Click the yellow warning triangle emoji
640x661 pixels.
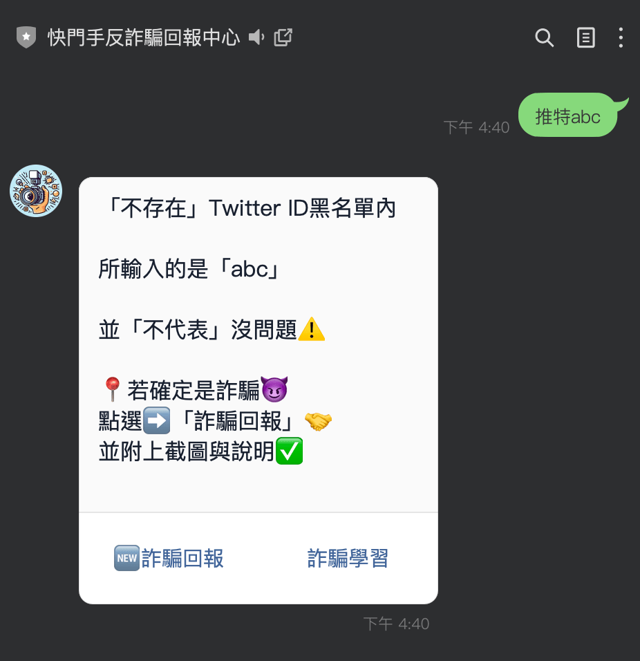(x=312, y=329)
